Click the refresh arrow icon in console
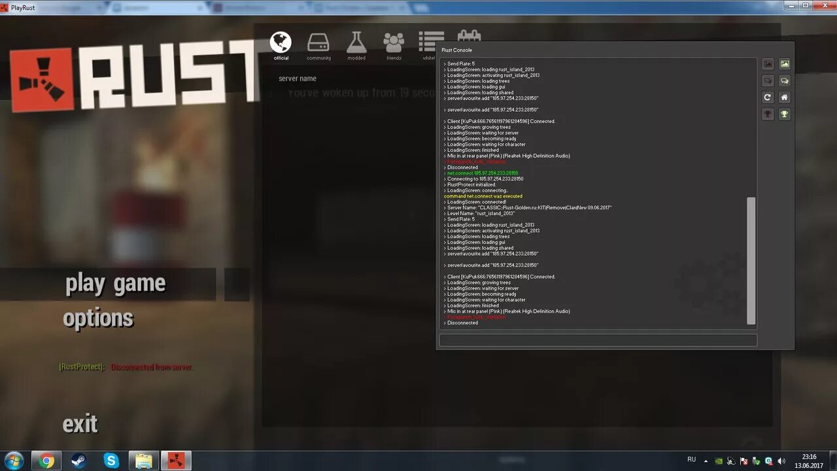The height and width of the screenshot is (471, 837). tap(768, 97)
